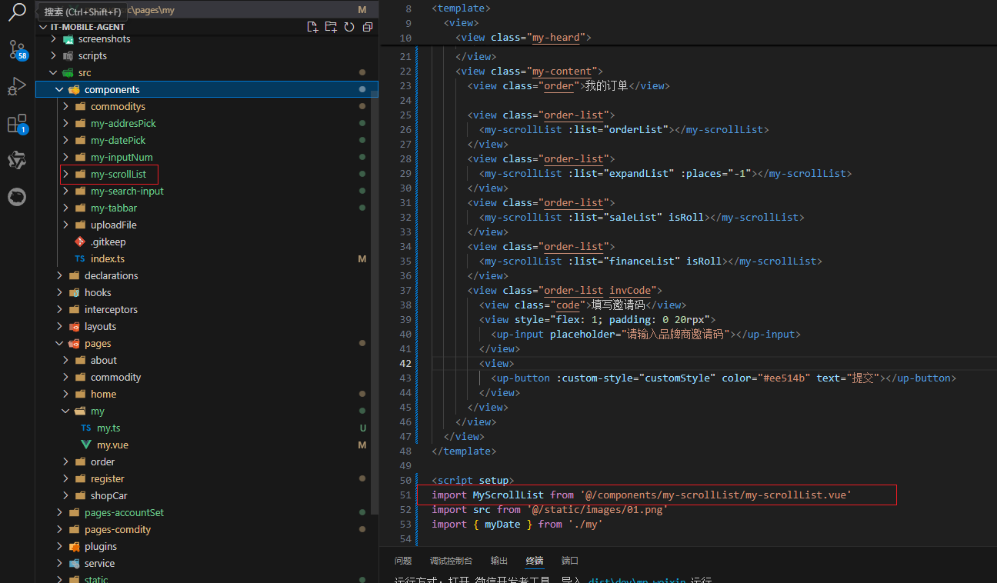
Task: Expand the pages-accountSet folder chevron
Action: click(59, 513)
